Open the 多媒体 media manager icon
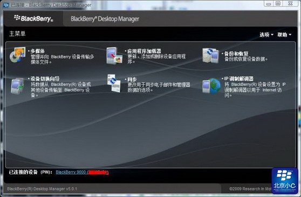Image resolution: width=301 pixels, height=197 pixels. tap(17, 55)
